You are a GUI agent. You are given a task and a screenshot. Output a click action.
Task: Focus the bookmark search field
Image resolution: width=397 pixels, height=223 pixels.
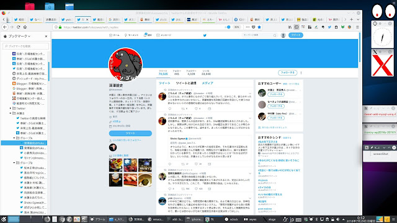pos(25,46)
